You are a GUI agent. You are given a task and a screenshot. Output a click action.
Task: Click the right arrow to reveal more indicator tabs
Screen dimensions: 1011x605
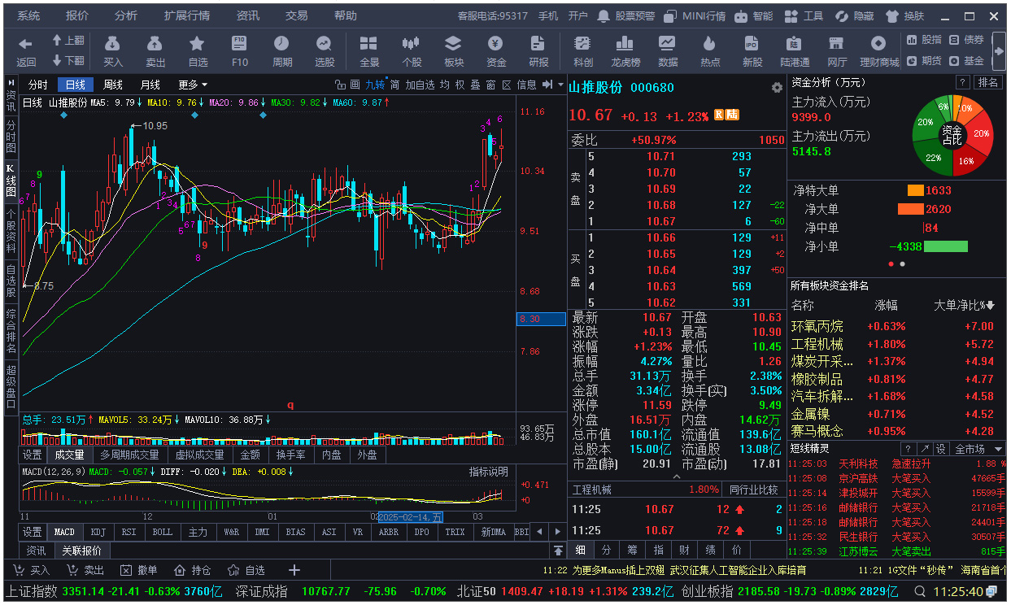click(x=558, y=531)
